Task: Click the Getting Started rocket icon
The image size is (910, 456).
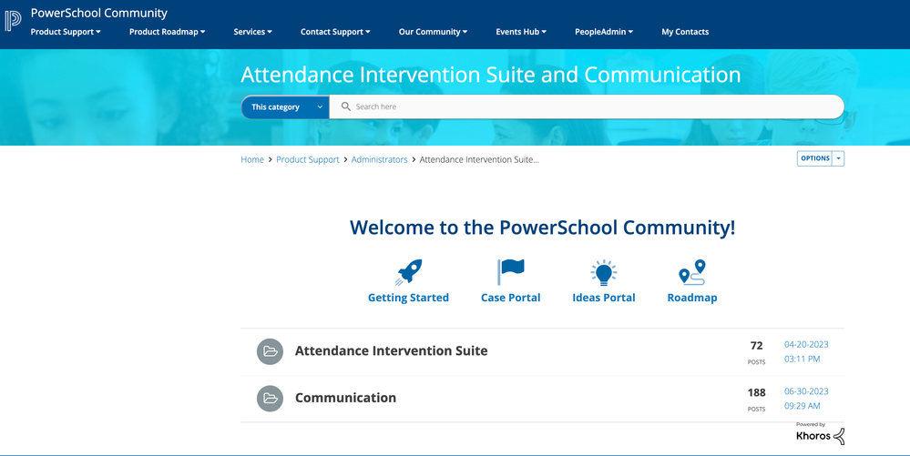Action: [408, 272]
